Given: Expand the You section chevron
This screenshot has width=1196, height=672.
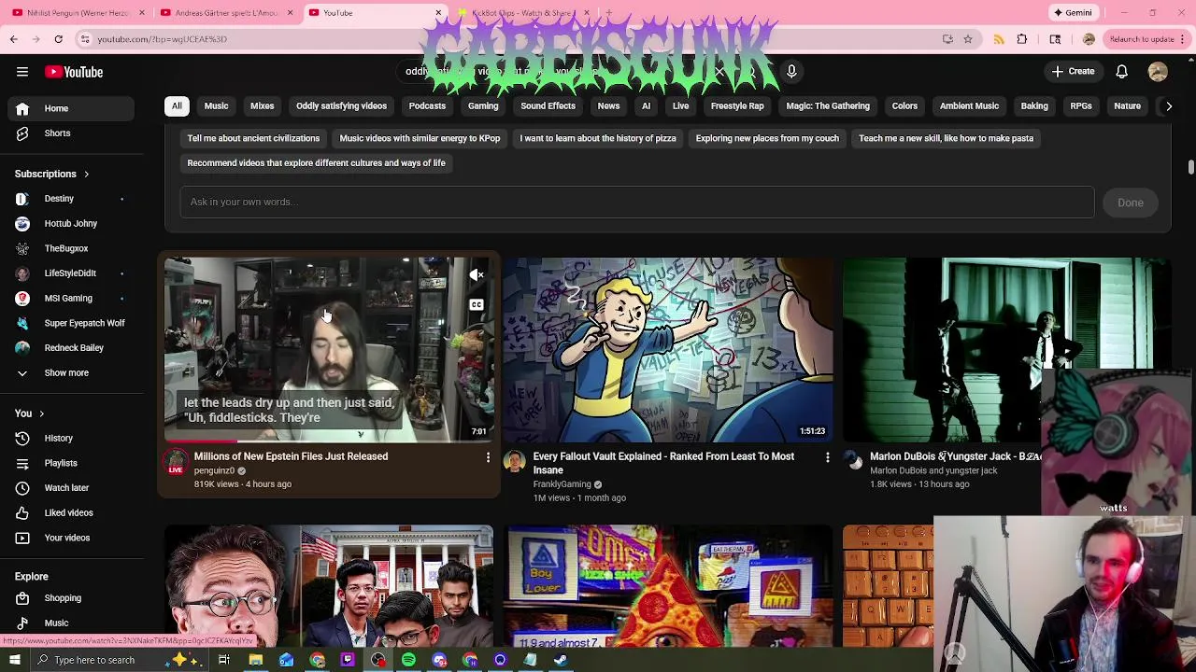Looking at the screenshot, I should click(x=41, y=413).
